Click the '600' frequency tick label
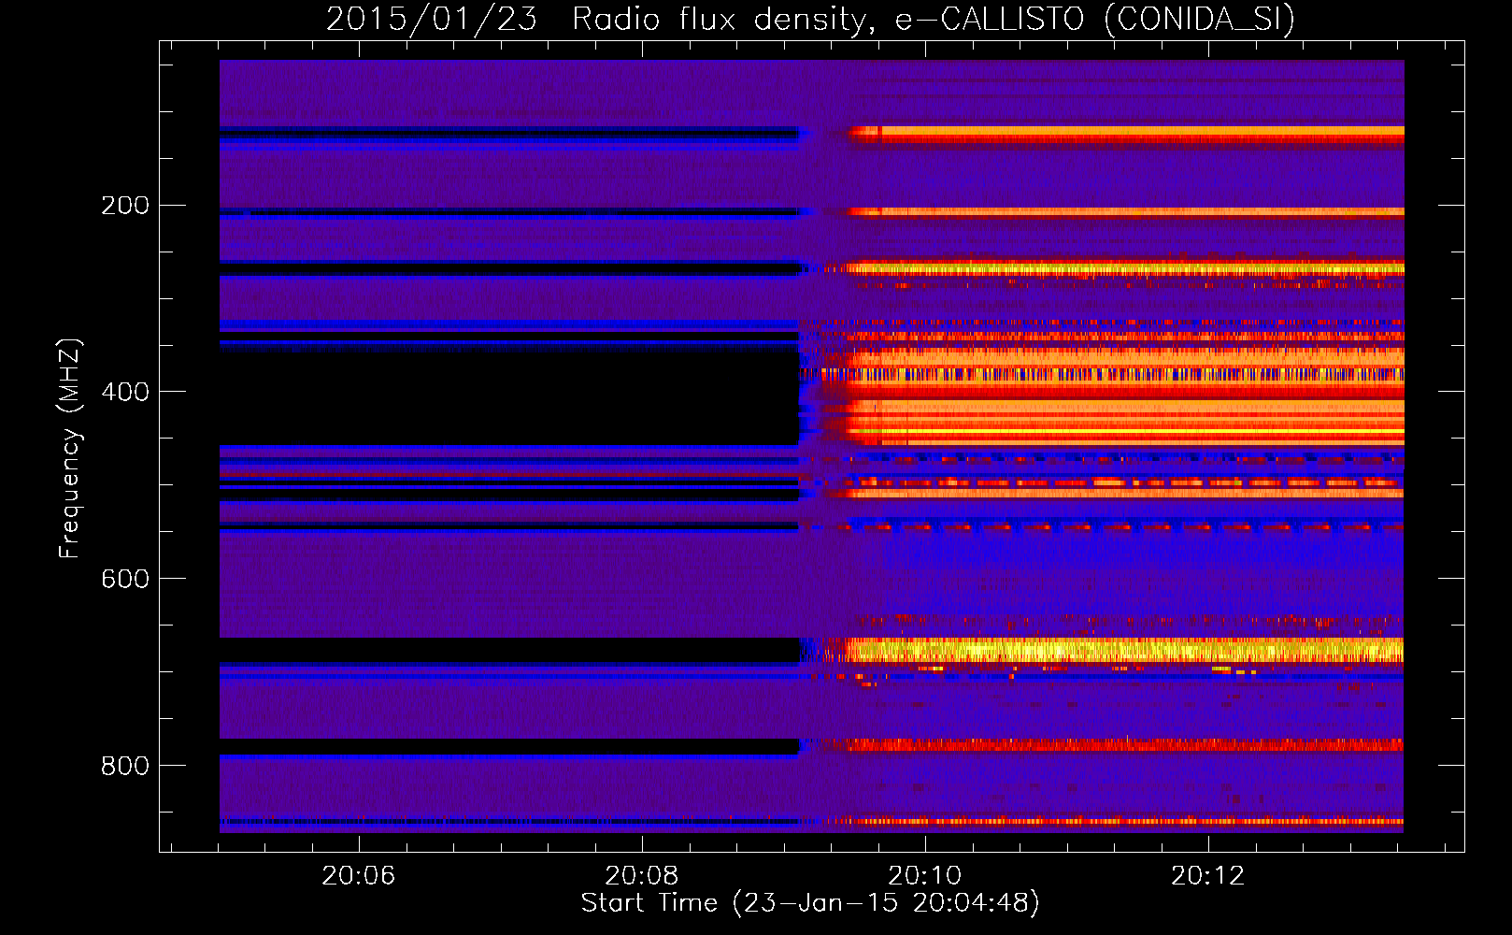The width and height of the screenshot is (1512, 935). [125, 579]
